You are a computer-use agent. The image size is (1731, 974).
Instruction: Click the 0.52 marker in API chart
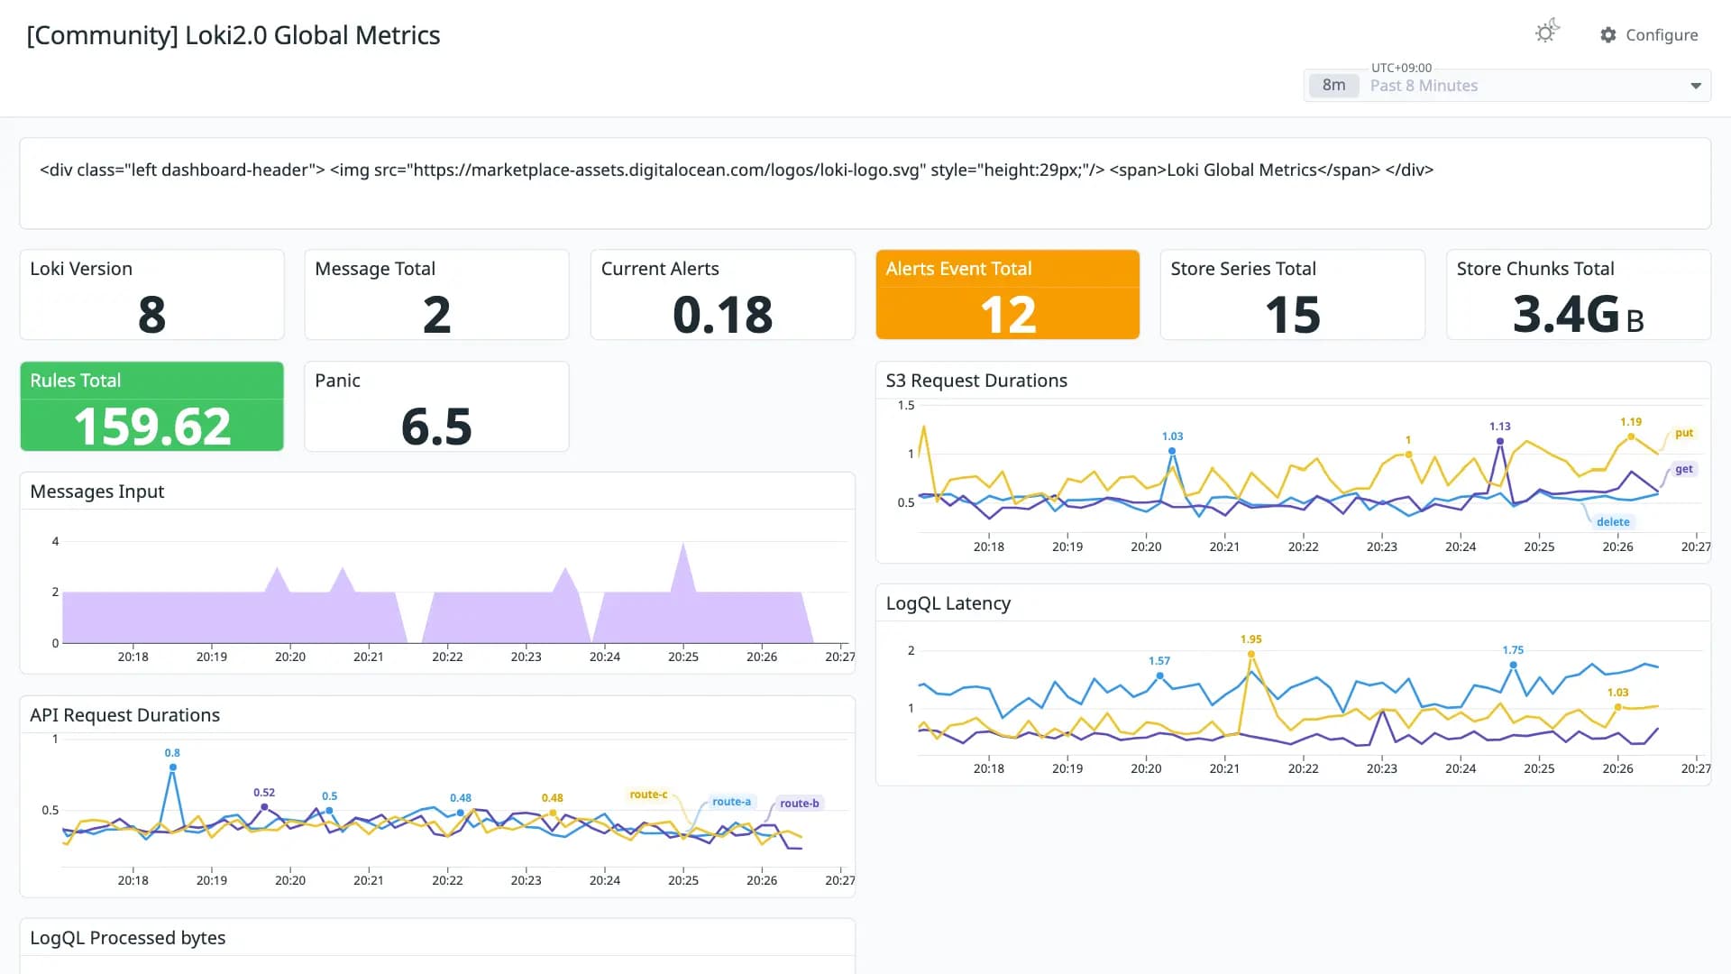(264, 807)
